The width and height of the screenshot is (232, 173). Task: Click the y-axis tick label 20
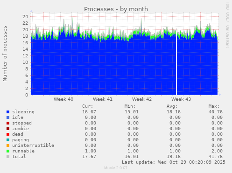coord(25,29)
